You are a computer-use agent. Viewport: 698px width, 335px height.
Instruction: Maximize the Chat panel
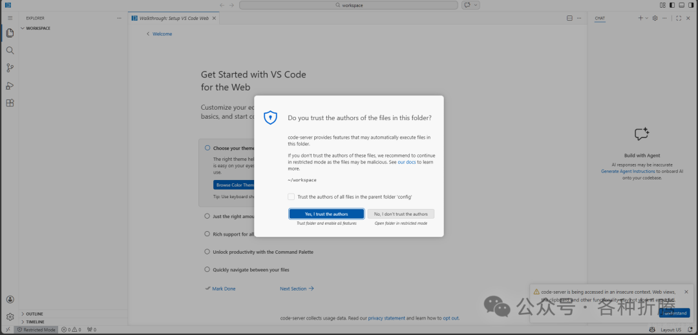(x=679, y=18)
